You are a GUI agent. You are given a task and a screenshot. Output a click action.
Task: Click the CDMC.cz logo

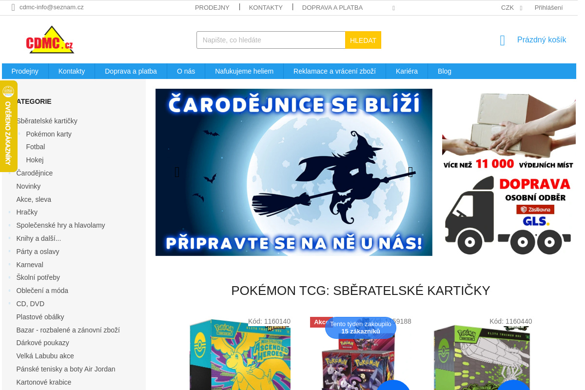[x=50, y=39]
